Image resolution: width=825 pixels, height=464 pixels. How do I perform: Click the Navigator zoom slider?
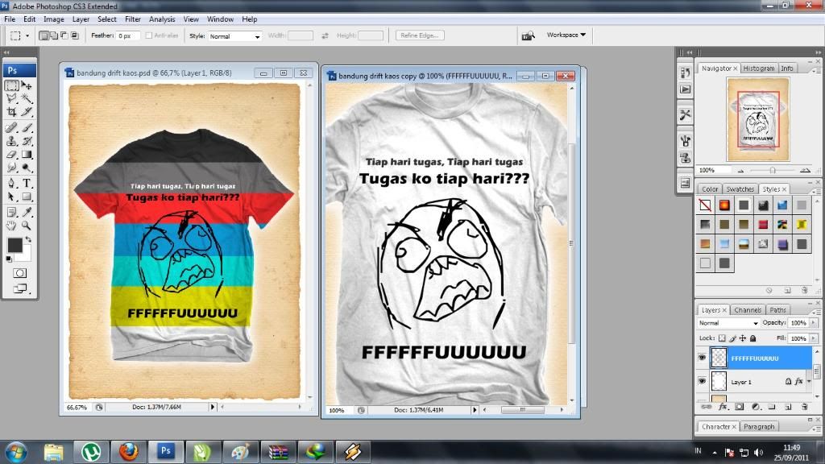coord(773,171)
